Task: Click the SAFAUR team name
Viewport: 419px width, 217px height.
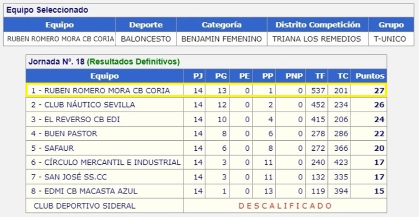Action: [x=59, y=148]
